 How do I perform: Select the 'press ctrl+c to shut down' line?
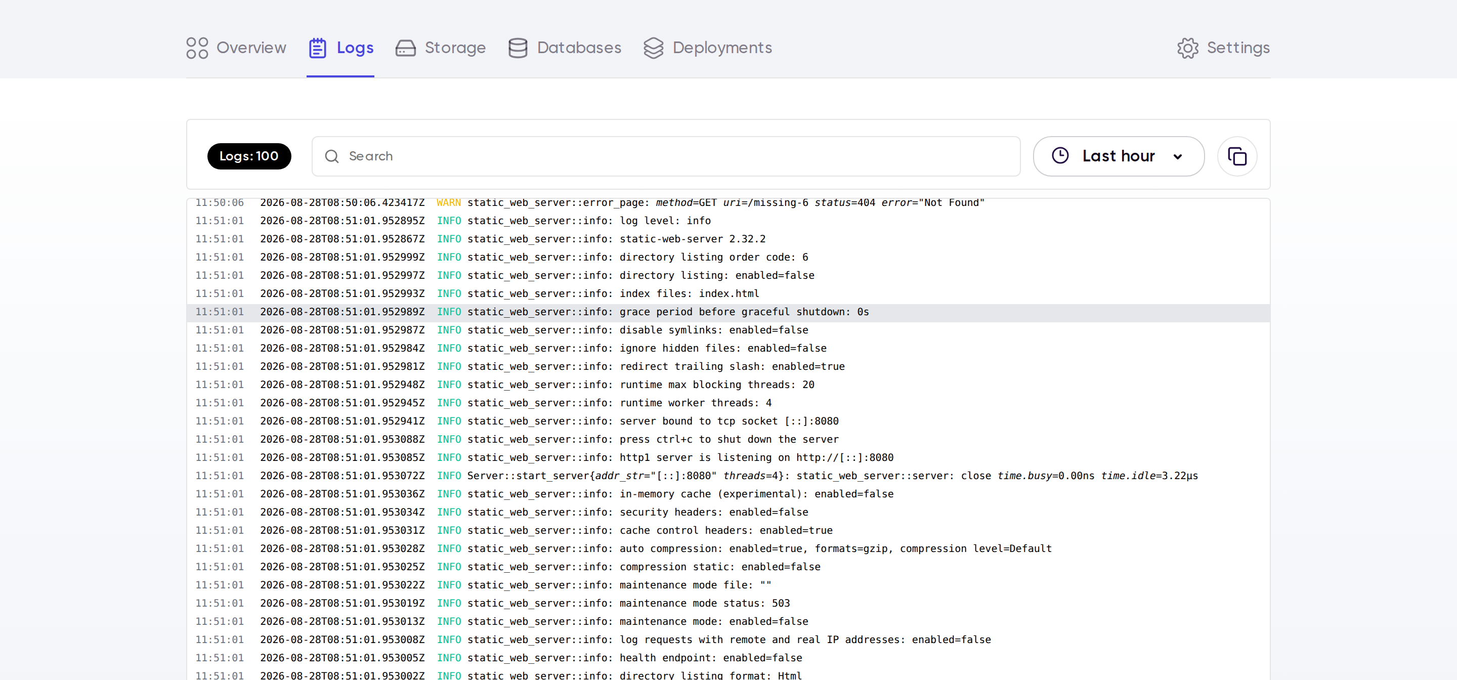(728, 439)
